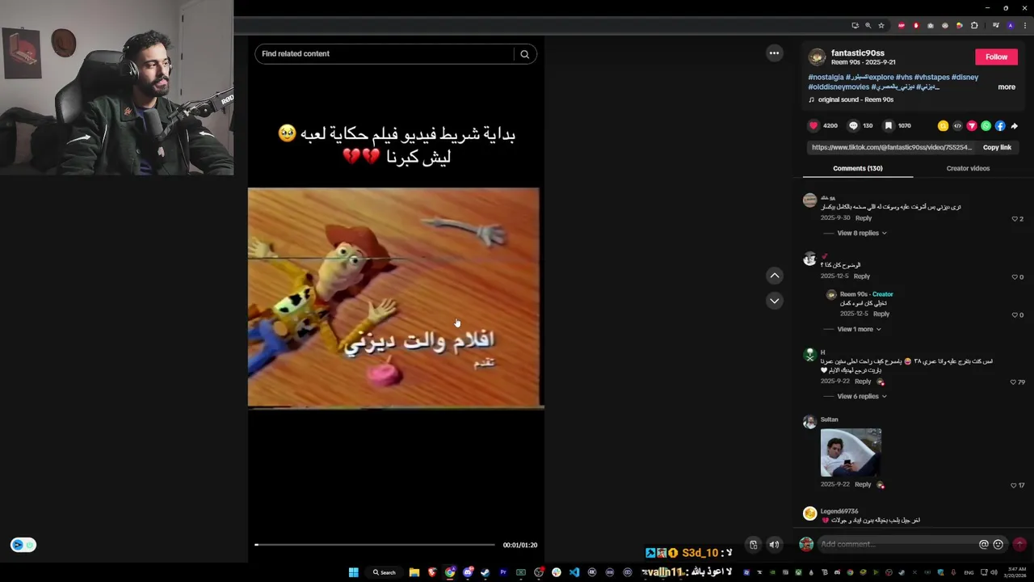Screen dimensions: 1034x582
Task: Send to friends via red paper-plane icon
Action: (972, 126)
